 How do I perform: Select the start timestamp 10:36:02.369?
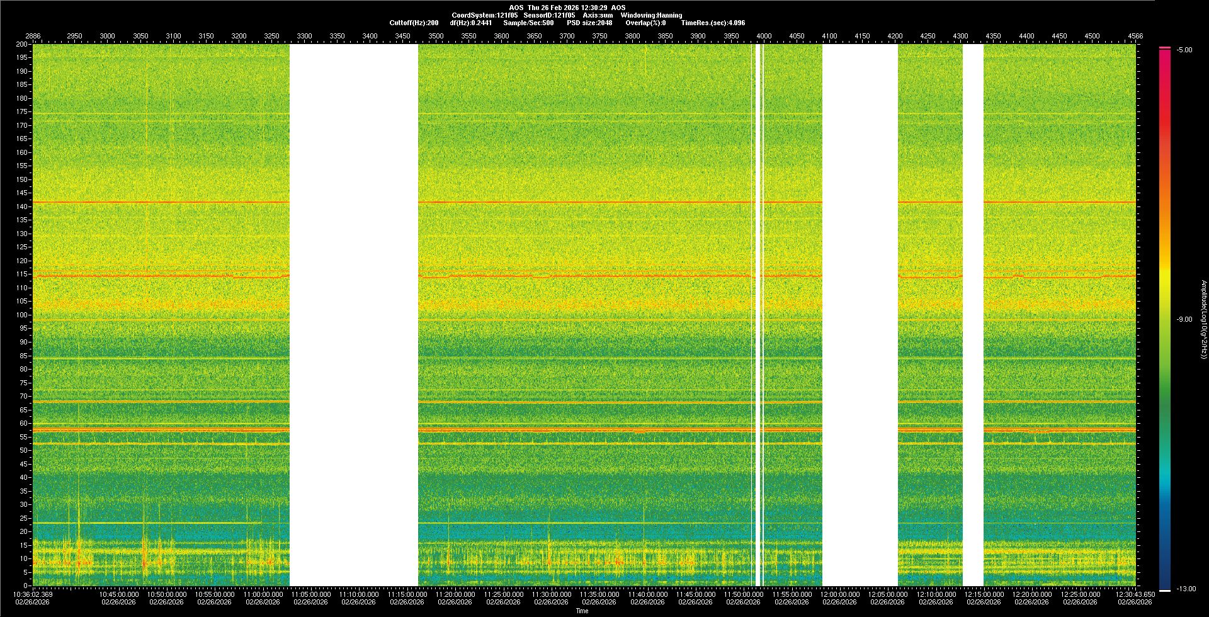click(33, 594)
